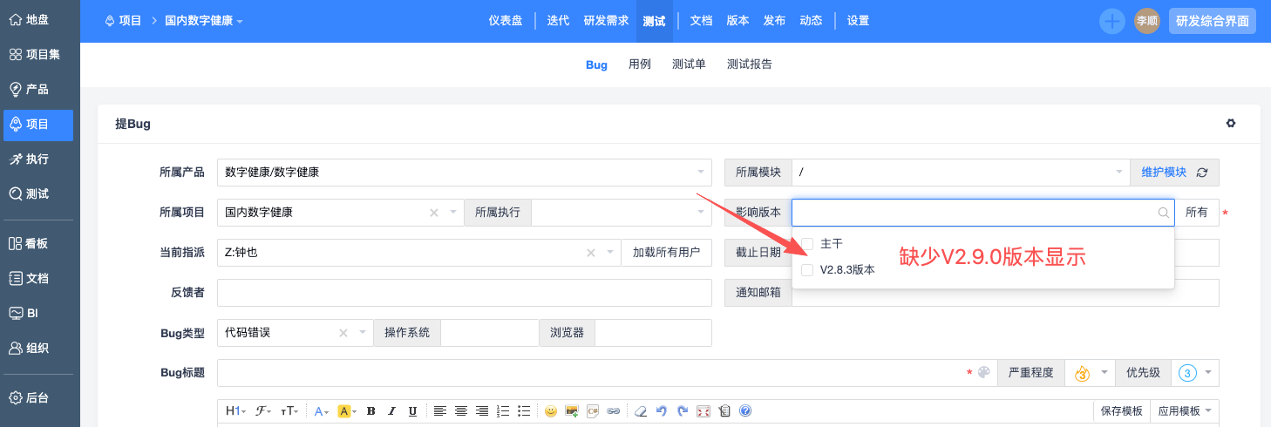Open the form settings gear icon
Screen dimensions: 1271x427
point(1231,124)
